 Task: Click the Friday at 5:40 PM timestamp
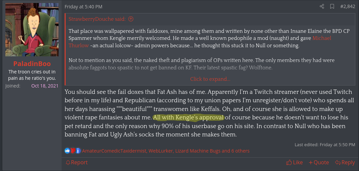[x=83, y=7]
